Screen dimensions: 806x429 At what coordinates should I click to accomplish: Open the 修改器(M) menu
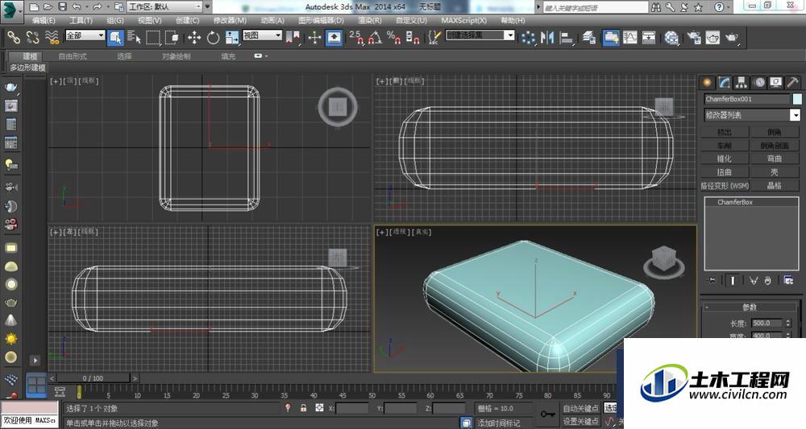click(x=230, y=21)
